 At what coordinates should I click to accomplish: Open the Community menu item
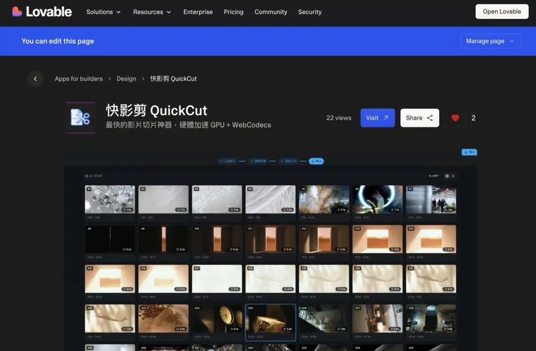(271, 12)
